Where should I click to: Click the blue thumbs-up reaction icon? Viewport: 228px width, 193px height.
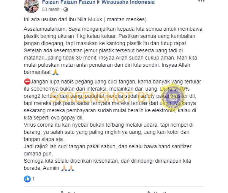27,179
